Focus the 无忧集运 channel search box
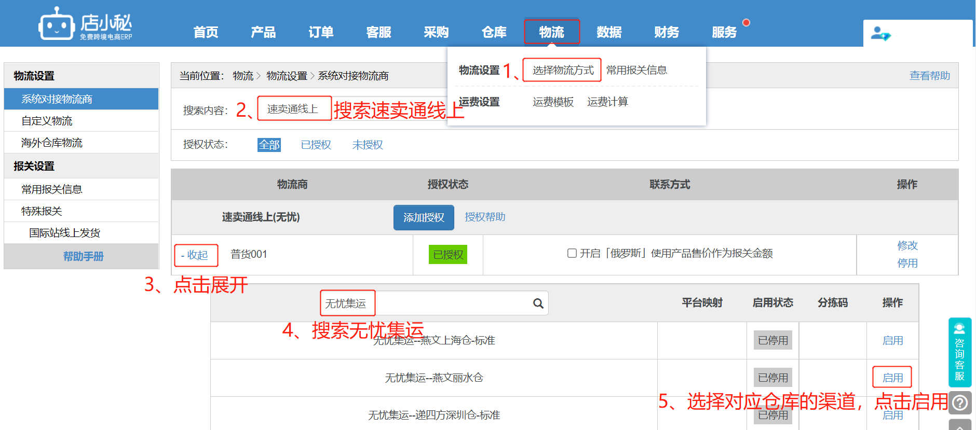976x430 pixels. tap(434, 303)
